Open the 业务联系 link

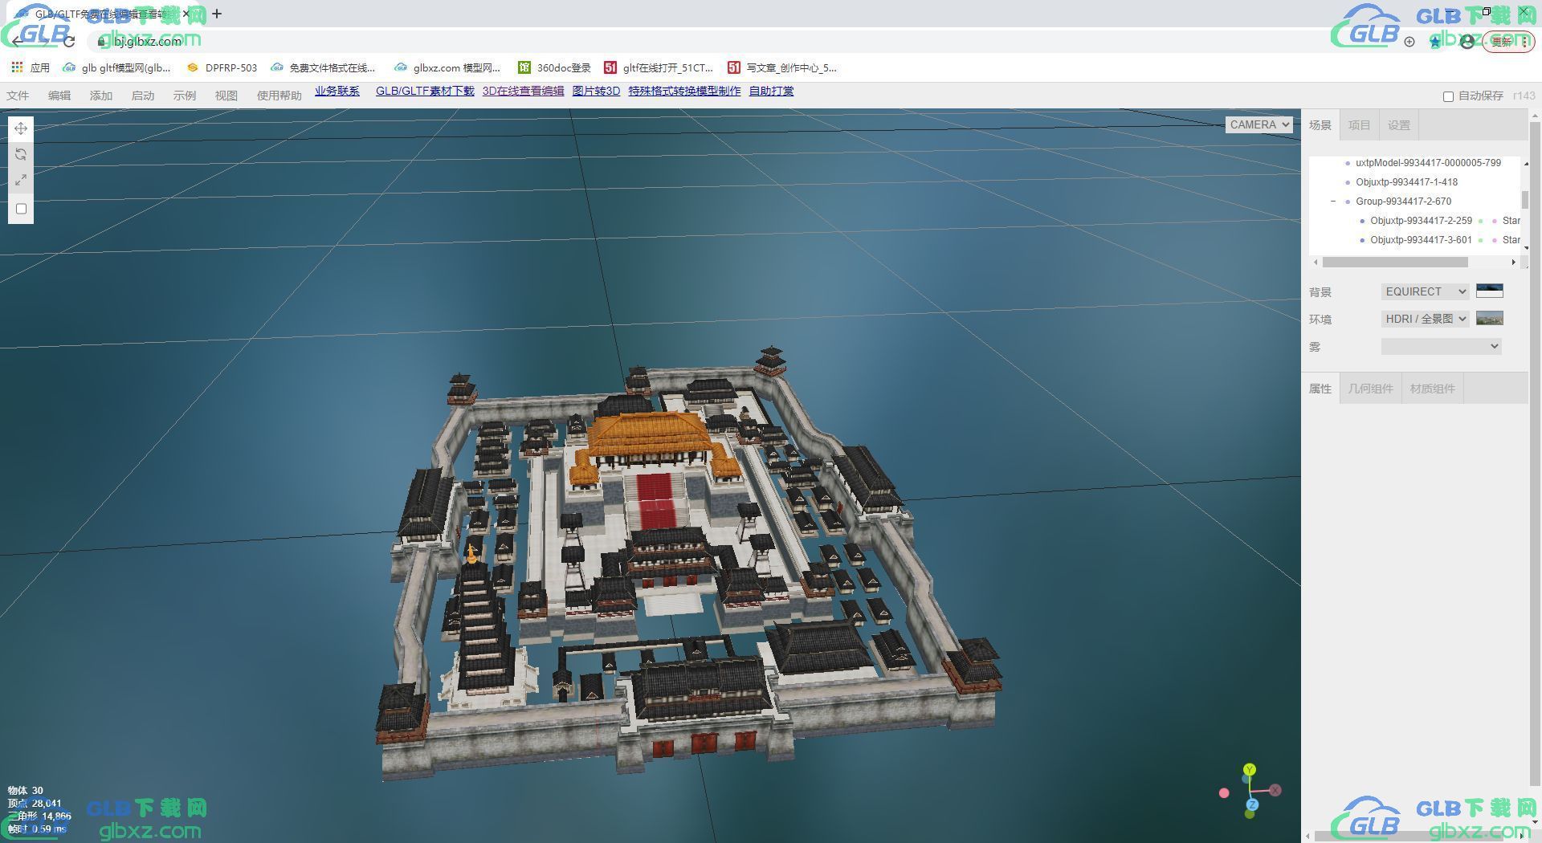(x=337, y=91)
